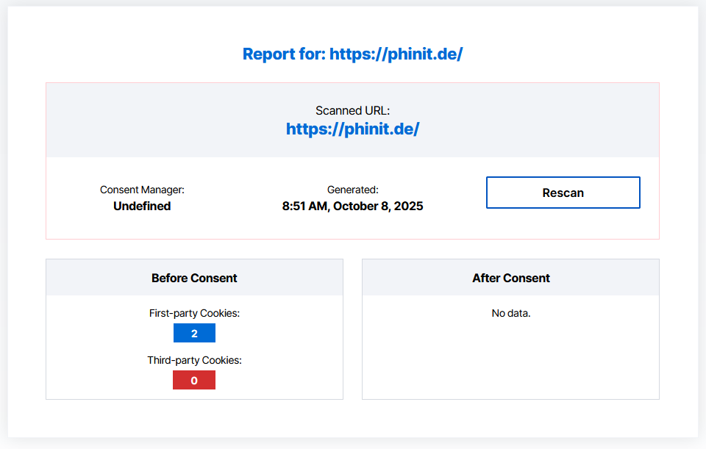Screen dimensions: 706x449
Task: Click the Rescan button
Action: click(563, 193)
